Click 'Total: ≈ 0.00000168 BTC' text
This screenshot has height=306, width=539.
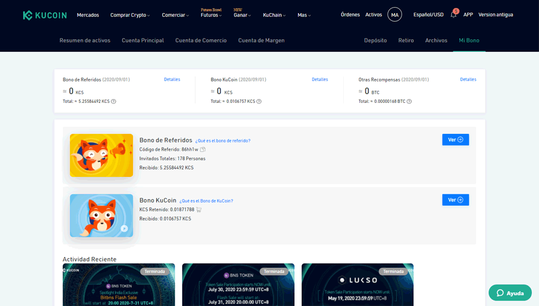point(382,101)
